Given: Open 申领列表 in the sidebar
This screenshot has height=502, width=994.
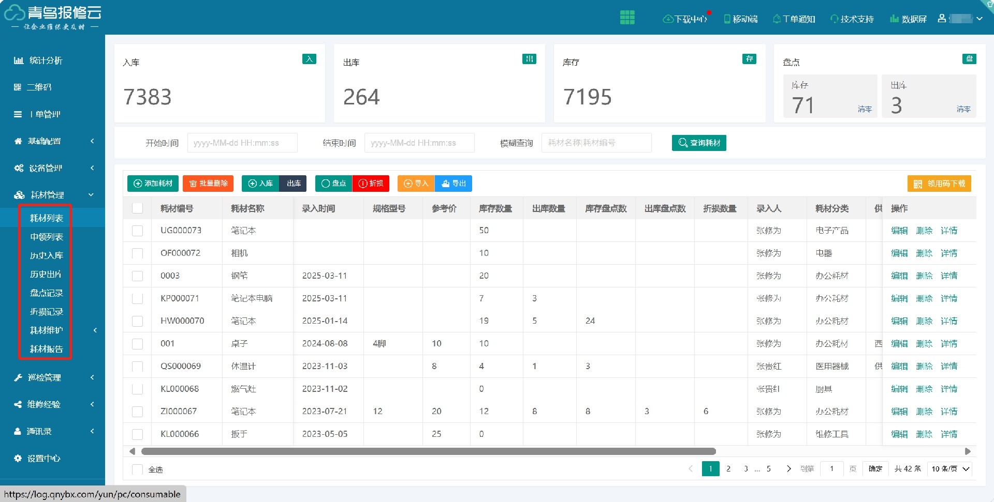Looking at the screenshot, I should 46,237.
